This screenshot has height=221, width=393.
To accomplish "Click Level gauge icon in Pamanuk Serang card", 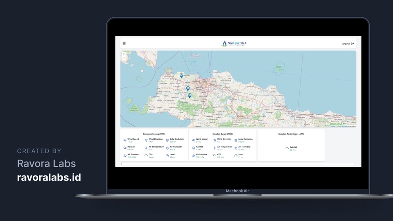I will click(x=167, y=156).
